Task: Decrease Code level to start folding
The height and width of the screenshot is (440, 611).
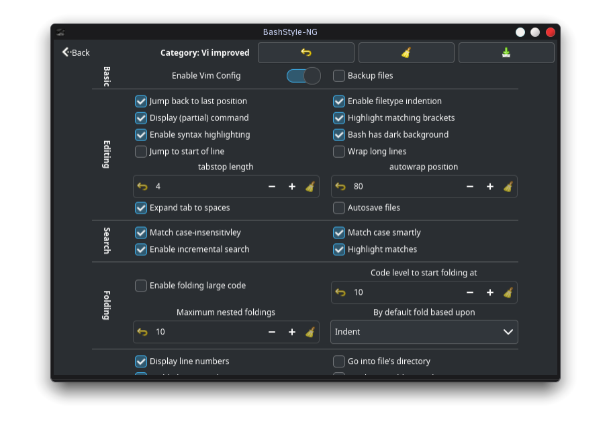Action: (x=470, y=292)
